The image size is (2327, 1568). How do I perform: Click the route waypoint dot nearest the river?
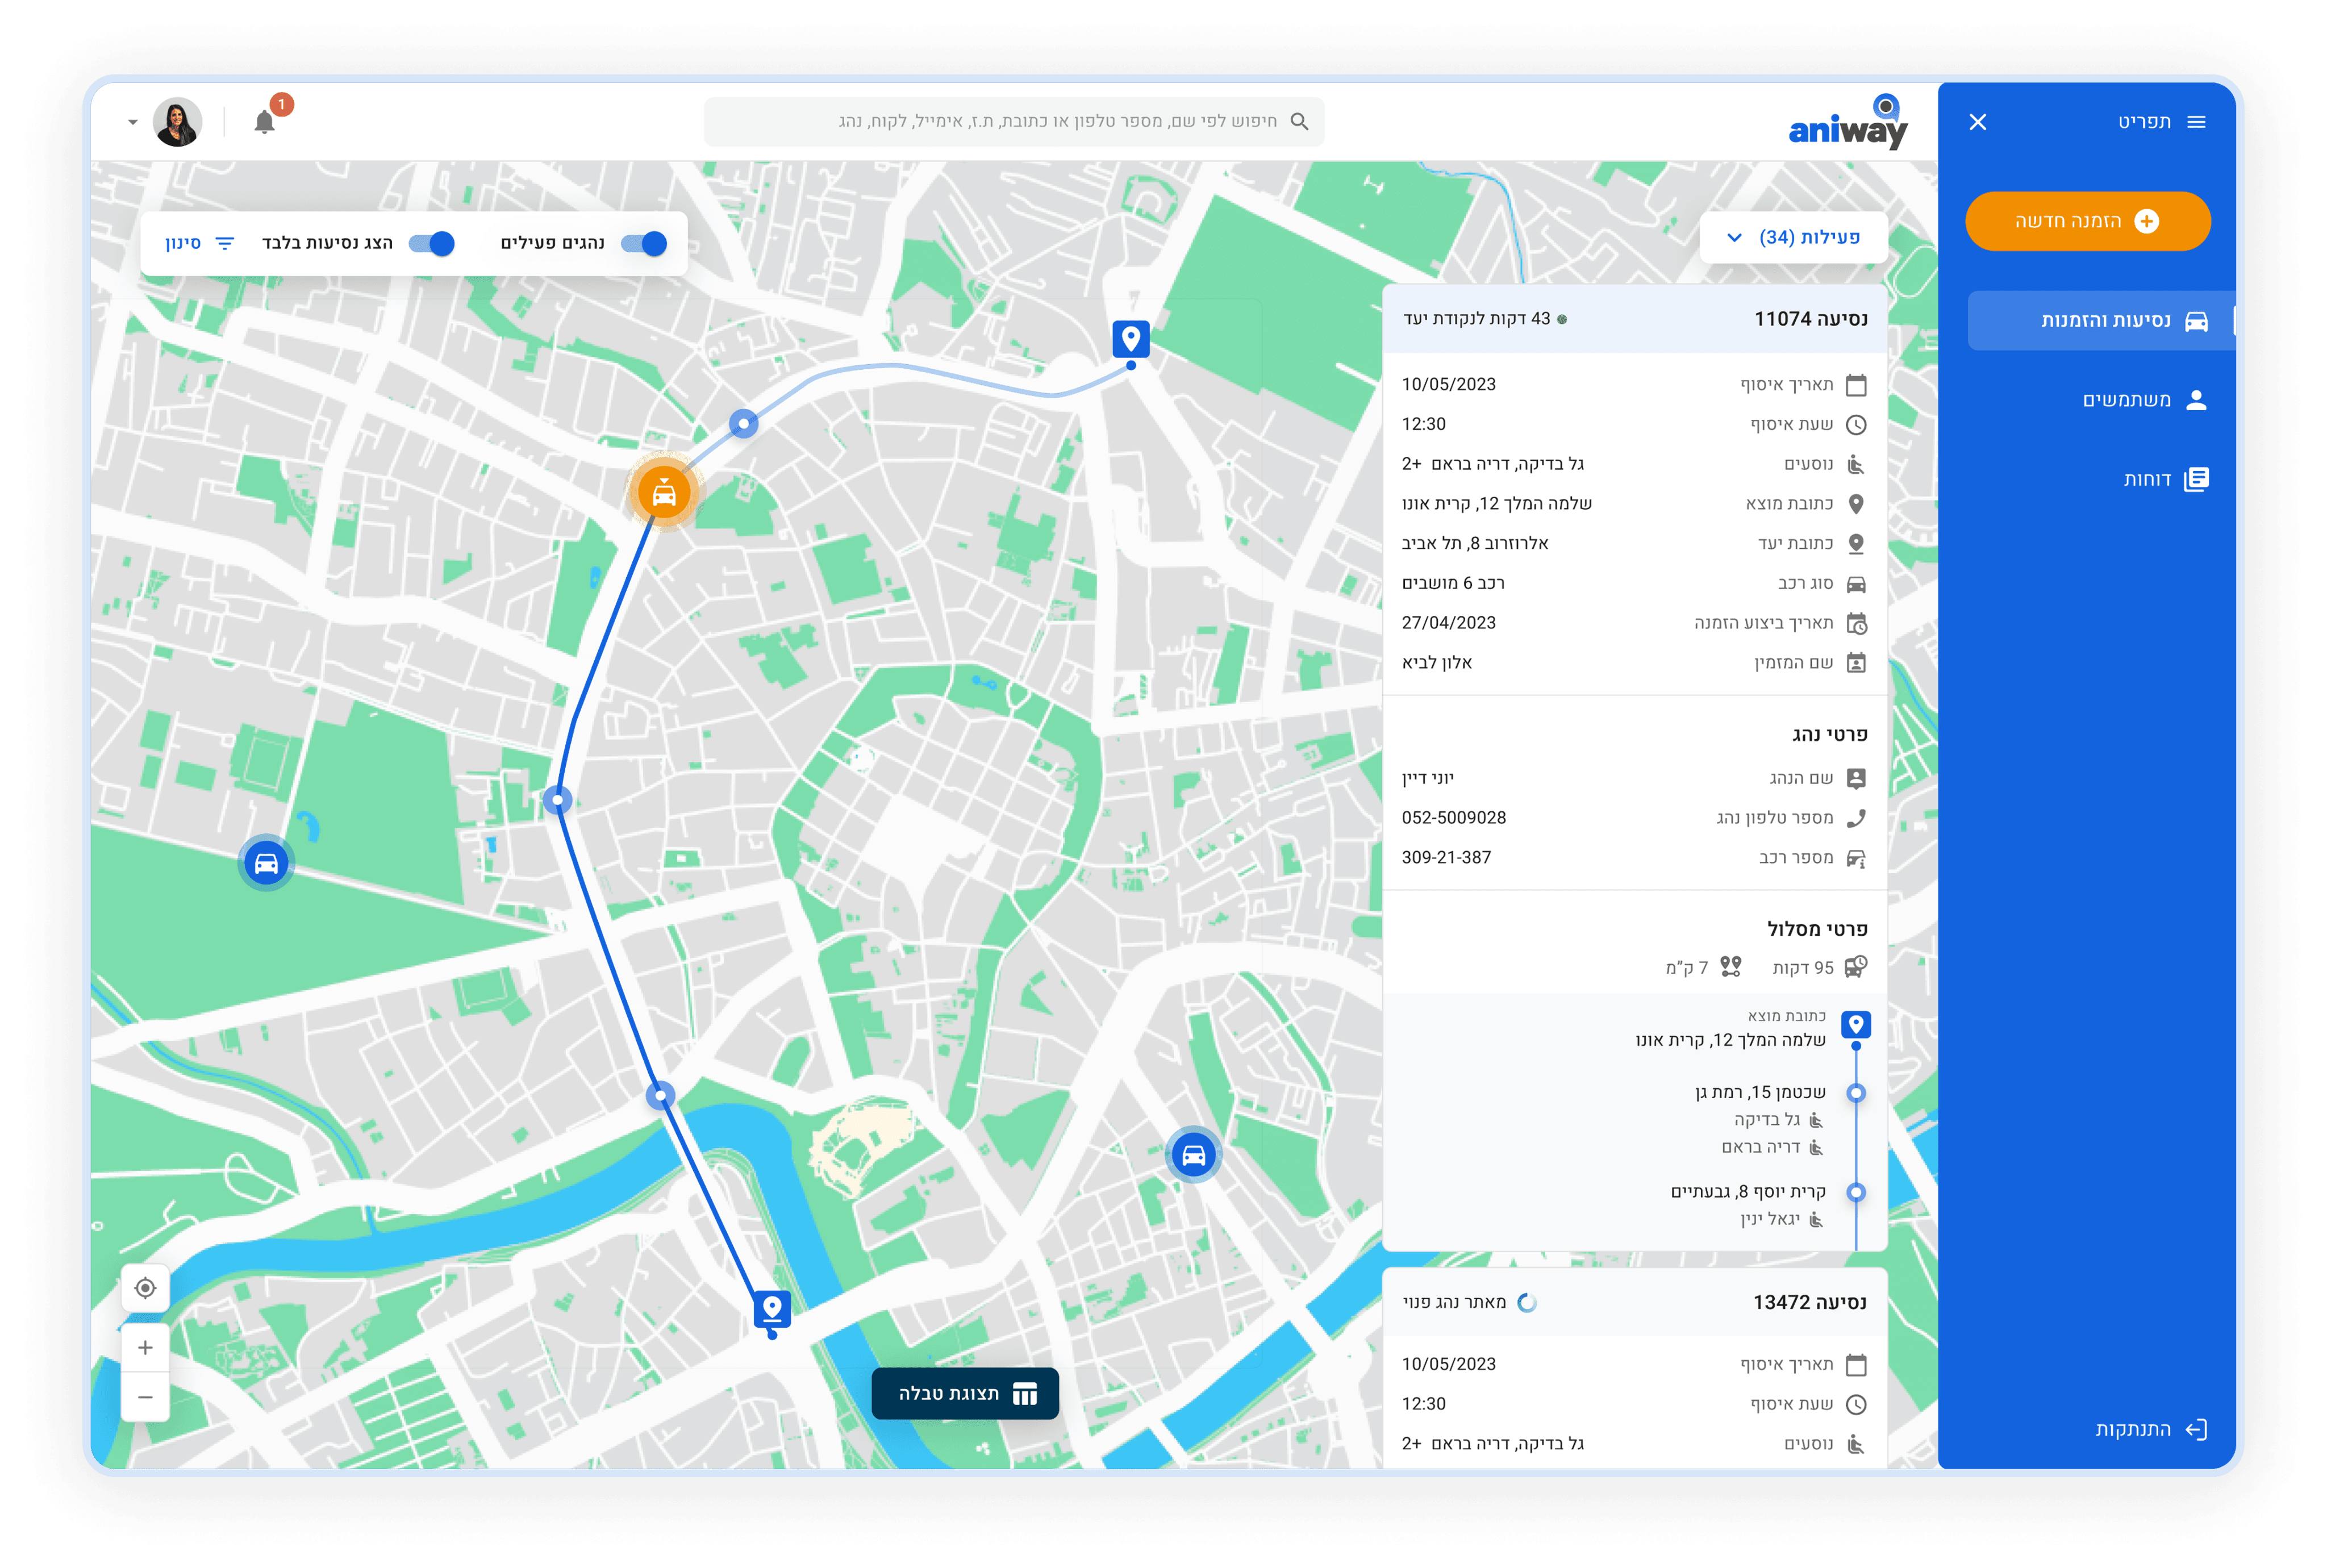[660, 1095]
